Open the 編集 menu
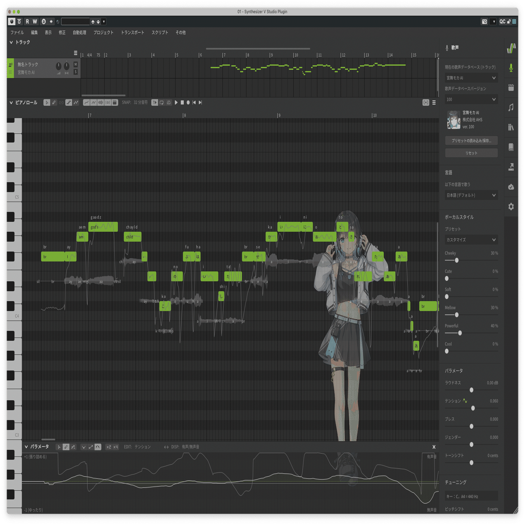Image resolution: width=525 pixels, height=525 pixels. [x=34, y=32]
